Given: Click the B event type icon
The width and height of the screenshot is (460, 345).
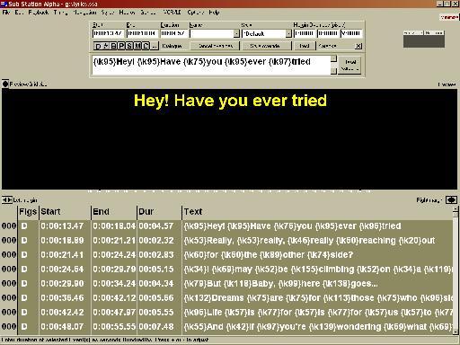Looking at the screenshot, I should [x=113, y=46].
